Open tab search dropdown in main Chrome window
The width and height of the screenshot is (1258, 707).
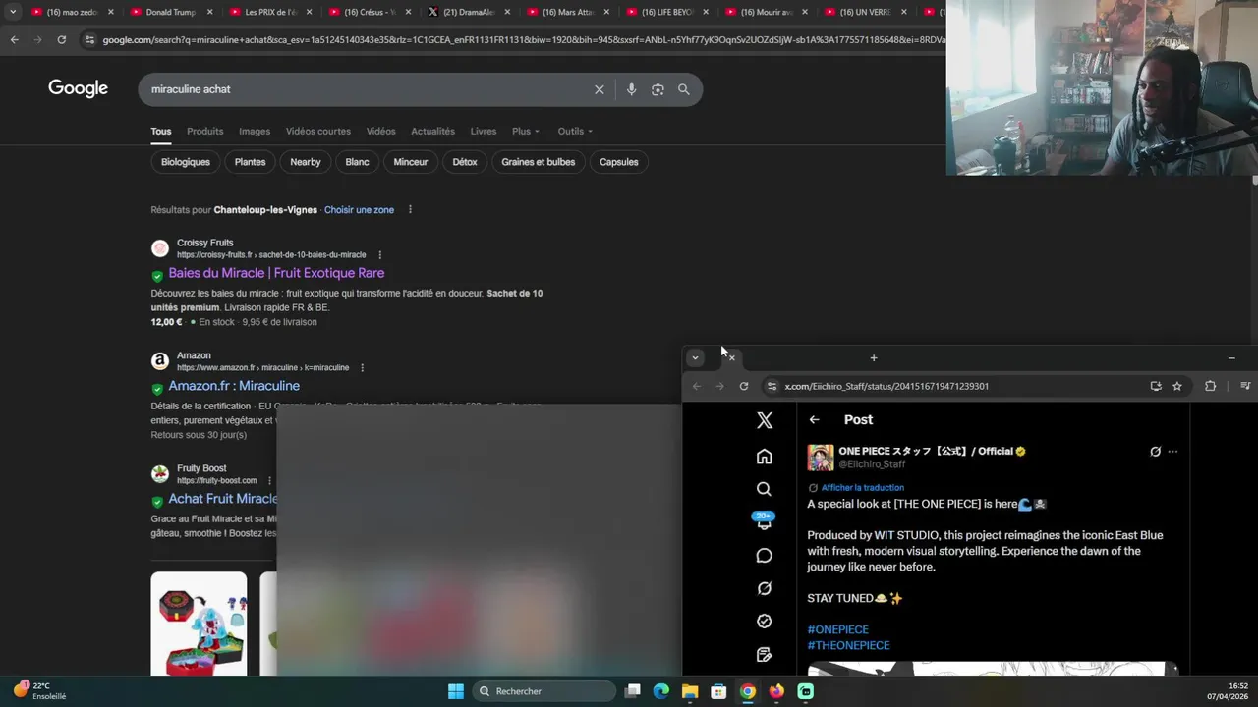pos(13,12)
